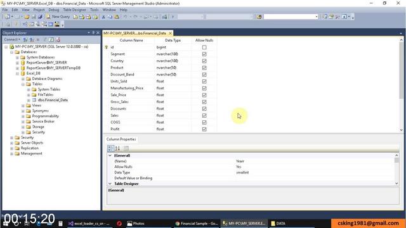Click the Manufacturing_Price column name cell
Image resolution: width=406 pixels, height=228 pixels.
(x=131, y=88)
